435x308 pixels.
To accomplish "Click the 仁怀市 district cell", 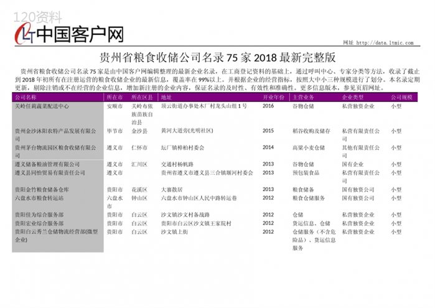I will click(x=139, y=147).
